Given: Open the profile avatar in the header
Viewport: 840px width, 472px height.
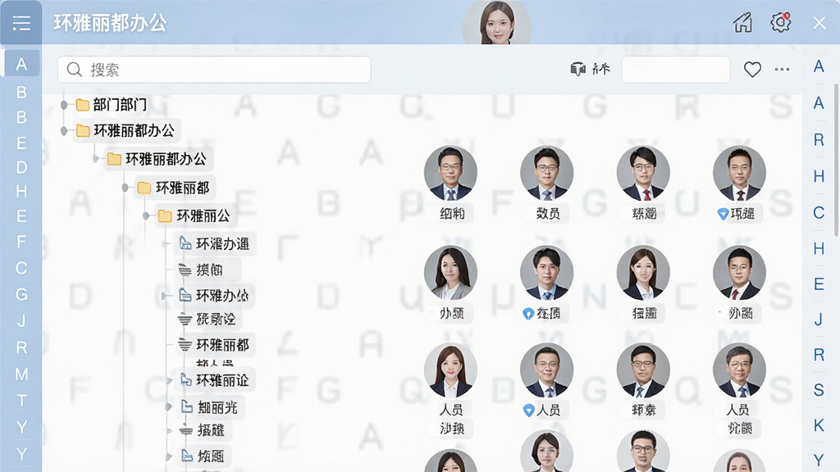Looking at the screenshot, I should click(497, 22).
